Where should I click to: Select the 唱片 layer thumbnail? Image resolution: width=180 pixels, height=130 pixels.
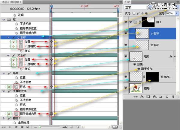pyautogui.click(x=135, y=56)
